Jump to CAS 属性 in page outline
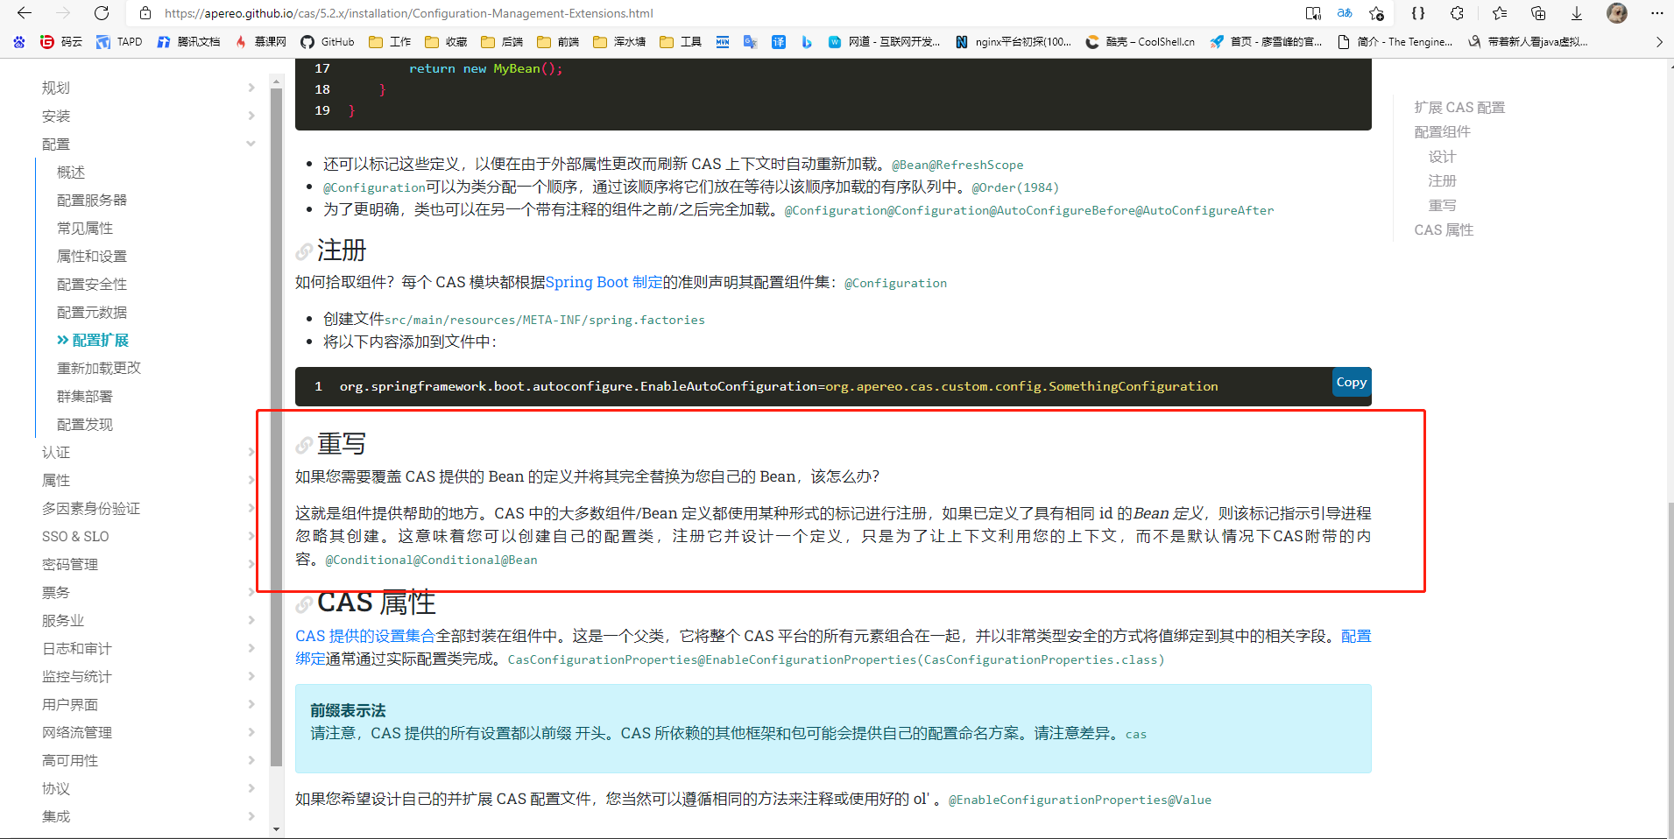This screenshot has width=1674, height=839. coord(1444,229)
